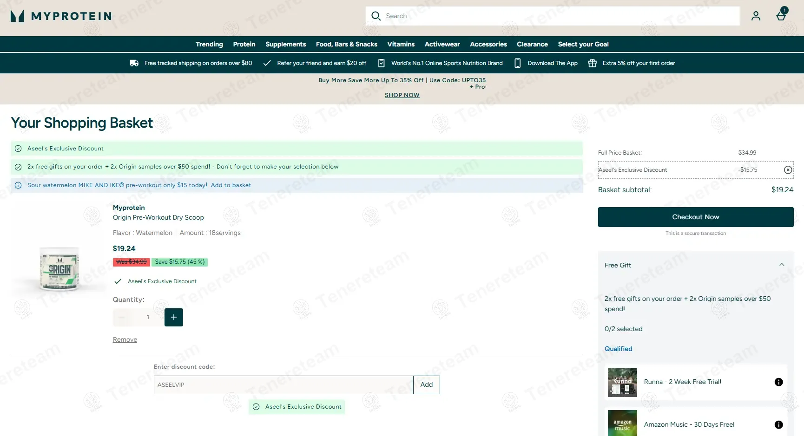Open the Supplements menu

point(285,44)
